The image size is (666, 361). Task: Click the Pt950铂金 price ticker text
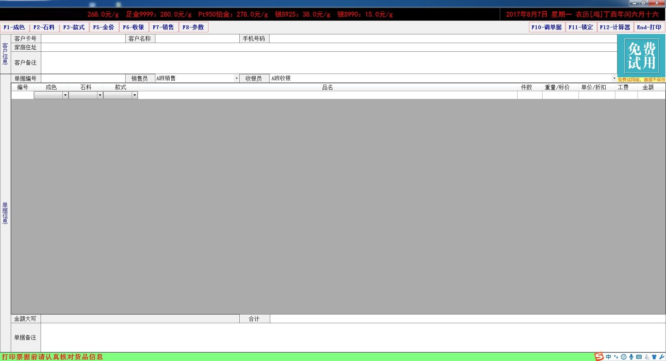pos(233,14)
